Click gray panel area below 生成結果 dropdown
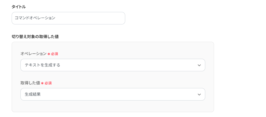 [113, 106]
